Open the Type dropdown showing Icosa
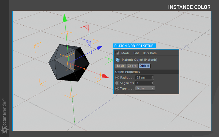The height and width of the screenshot is (137, 219). [x=145, y=88]
